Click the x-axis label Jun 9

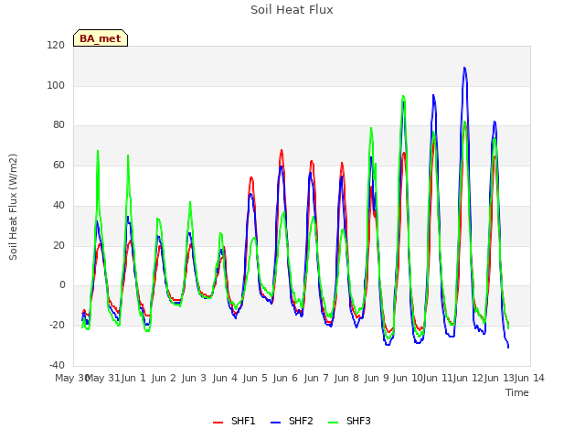377,378
